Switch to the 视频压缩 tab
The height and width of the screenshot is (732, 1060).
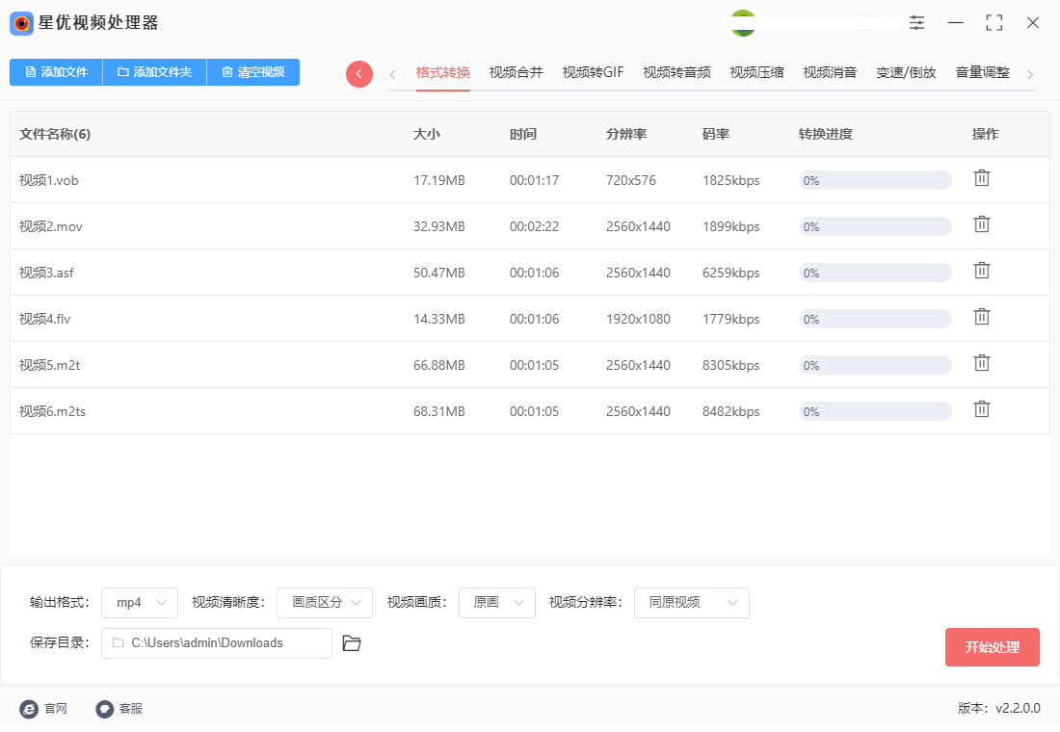756,71
